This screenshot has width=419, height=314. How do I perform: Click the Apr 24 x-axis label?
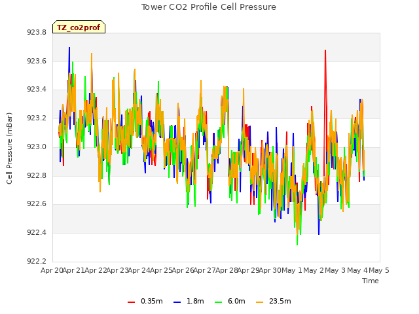139,270
